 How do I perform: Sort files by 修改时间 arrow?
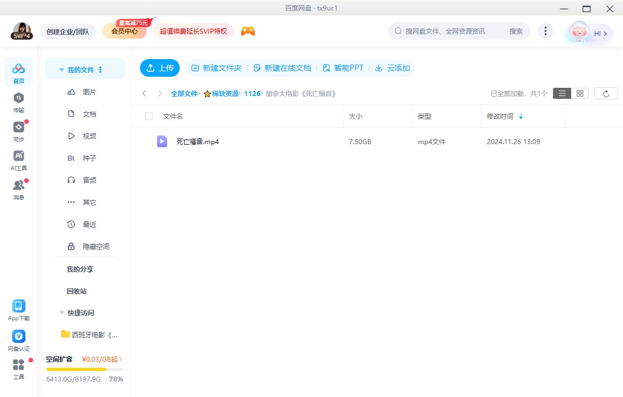point(522,117)
